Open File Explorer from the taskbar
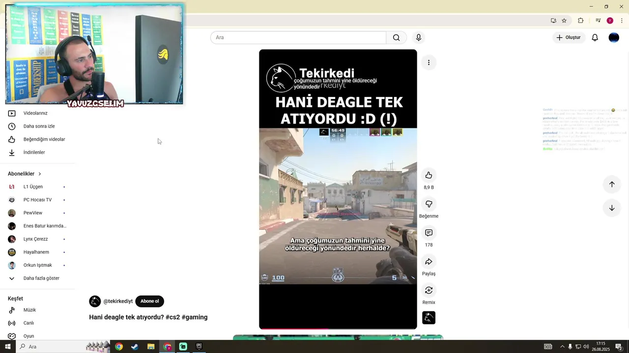629x353 pixels. coord(151,347)
